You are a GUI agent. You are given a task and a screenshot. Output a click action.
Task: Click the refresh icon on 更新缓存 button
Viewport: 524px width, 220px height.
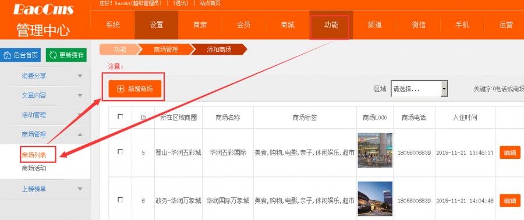click(53, 55)
